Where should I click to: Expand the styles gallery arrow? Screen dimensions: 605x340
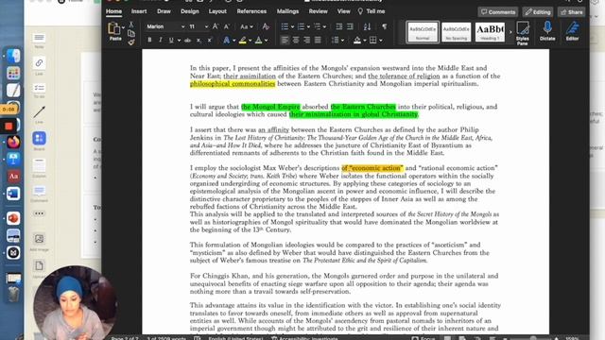pyautogui.click(x=510, y=32)
